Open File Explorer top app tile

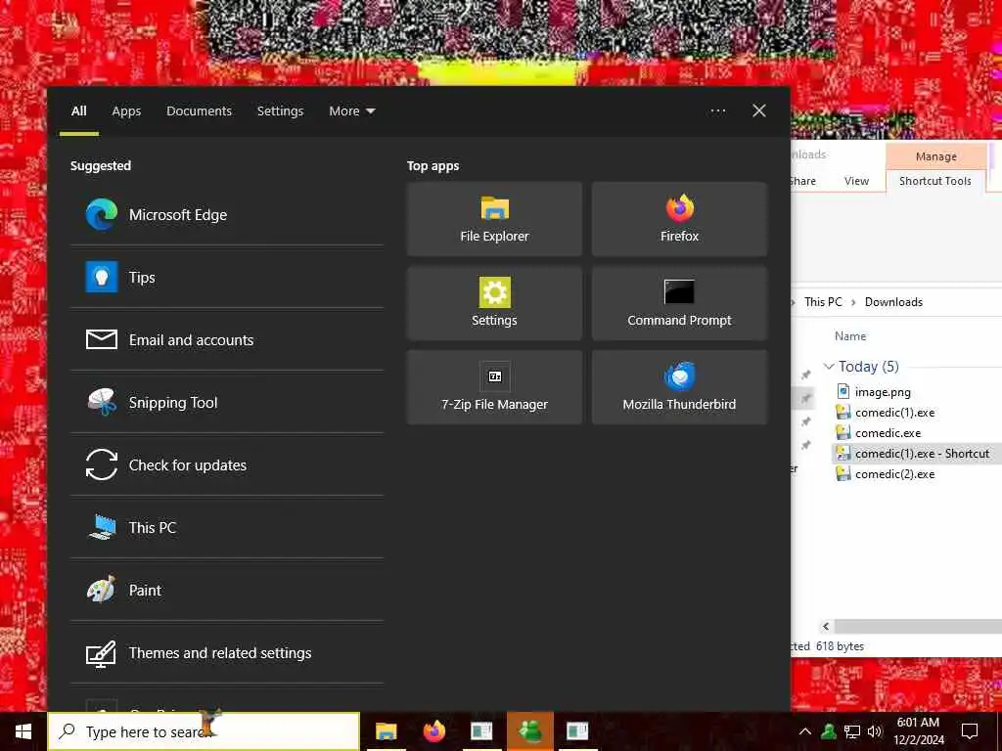[494, 219]
